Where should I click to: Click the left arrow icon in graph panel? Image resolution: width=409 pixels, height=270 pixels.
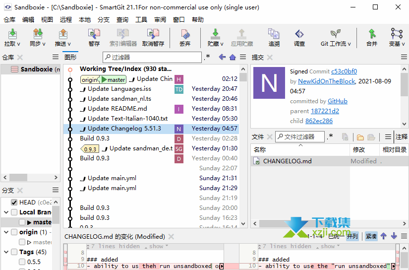tap(222, 57)
